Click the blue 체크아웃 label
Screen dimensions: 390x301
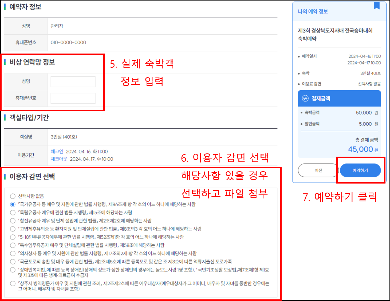pyautogui.click(x=59, y=159)
